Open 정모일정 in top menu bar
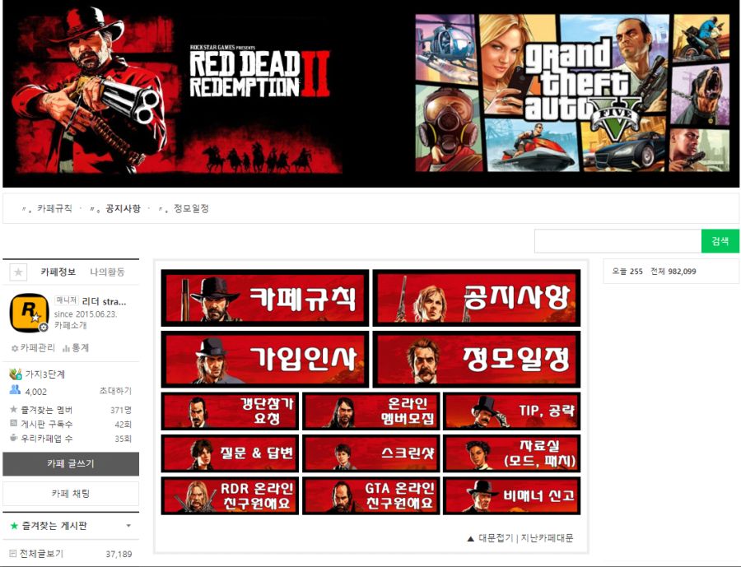This screenshot has height=567, width=741. [191, 208]
